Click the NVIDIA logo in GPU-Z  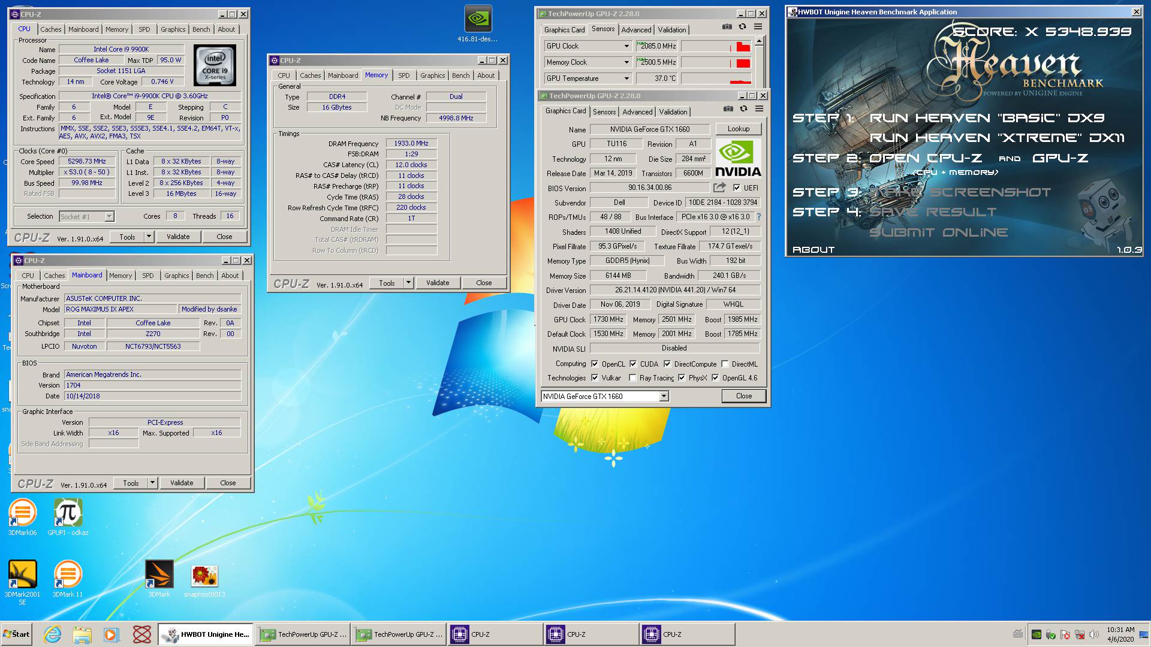(738, 159)
